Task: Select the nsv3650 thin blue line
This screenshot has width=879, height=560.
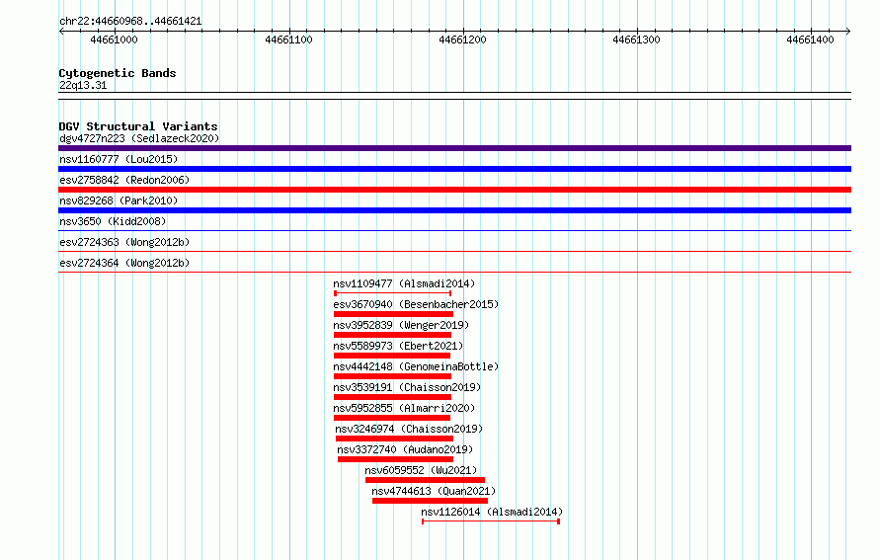Action: pos(454,230)
